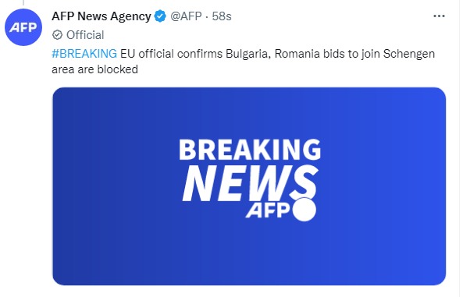Visit the @AFP handle link
Viewport: 463px width, 297px height.
click(186, 16)
